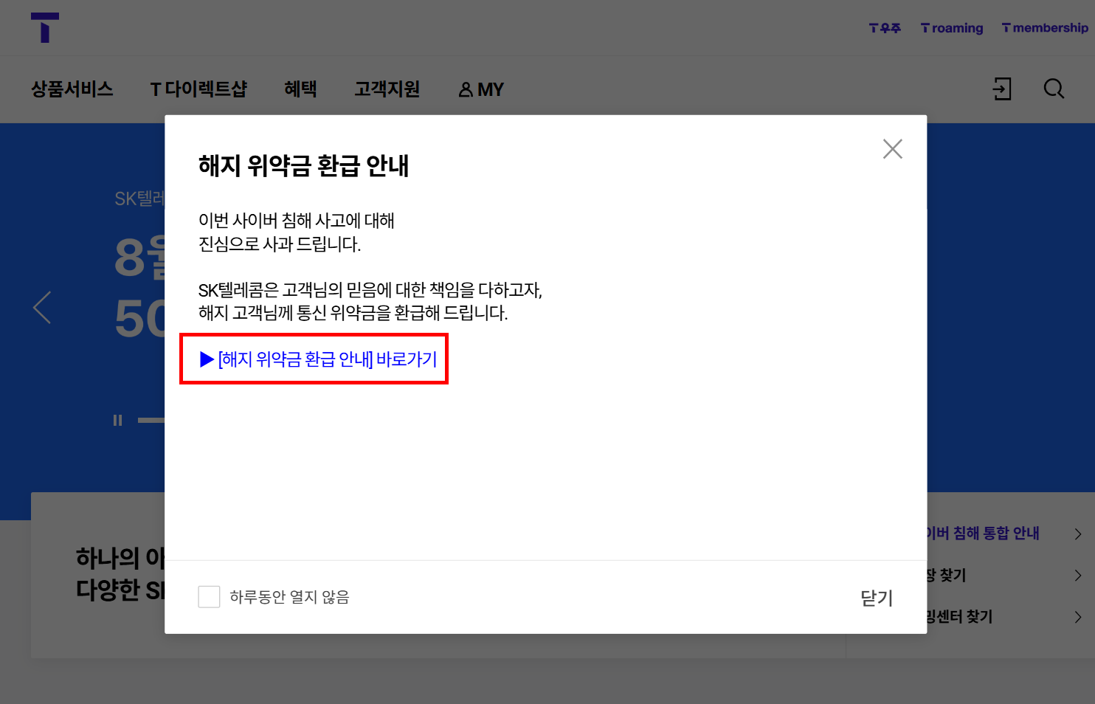Open the 고객지원 menu
The width and height of the screenshot is (1095, 704).
point(387,89)
